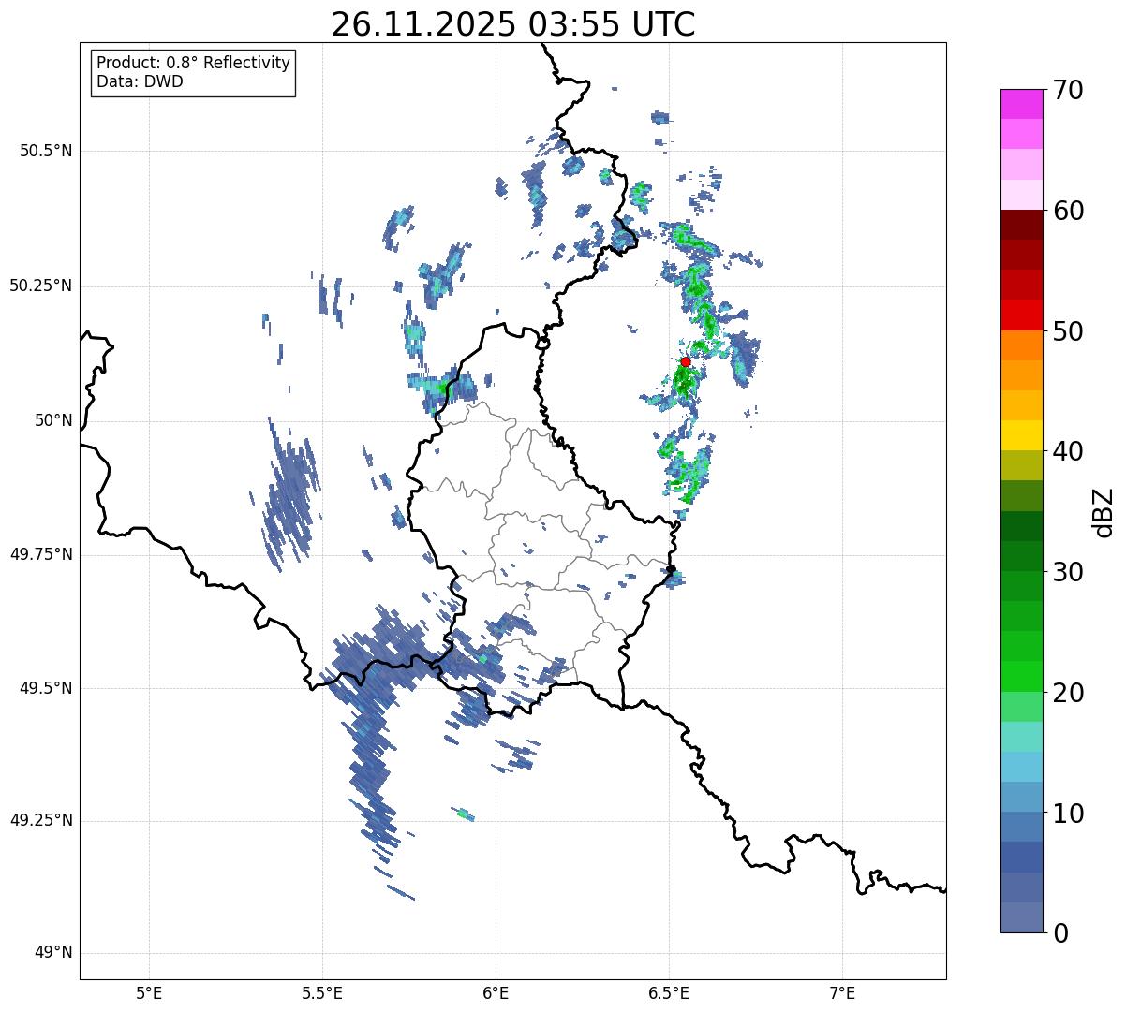Click the 6.5°E longitude label
The height and width of the screenshot is (1012, 1126).
point(669,992)
